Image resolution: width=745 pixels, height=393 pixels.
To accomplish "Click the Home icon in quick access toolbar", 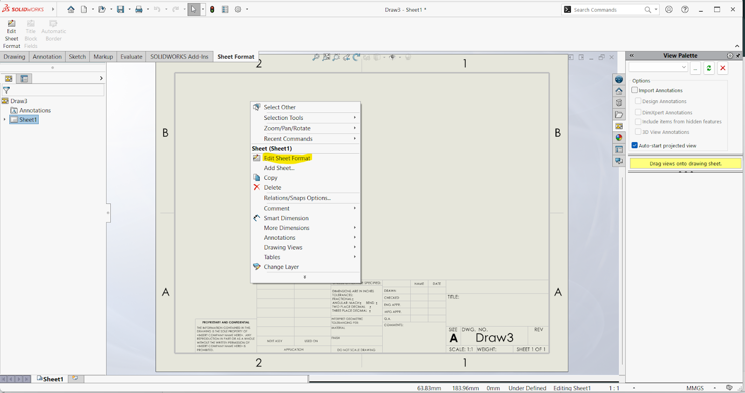I will click(x=71, y=9).
